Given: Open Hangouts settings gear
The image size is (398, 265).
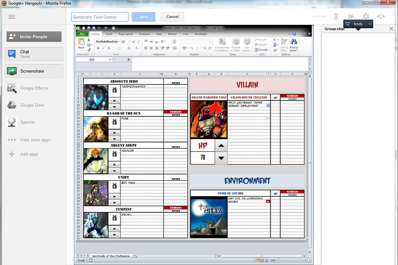Looking at the screenshot, I should coord(366,17).
